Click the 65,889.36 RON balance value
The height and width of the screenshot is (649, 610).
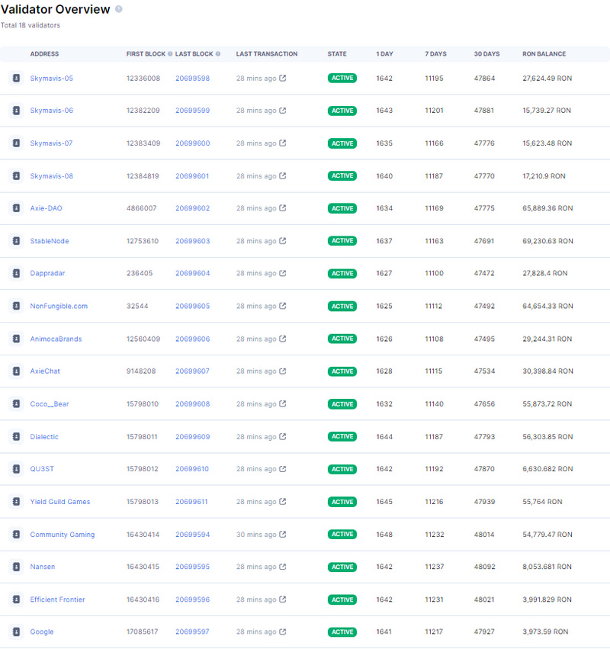pos(547,208)
